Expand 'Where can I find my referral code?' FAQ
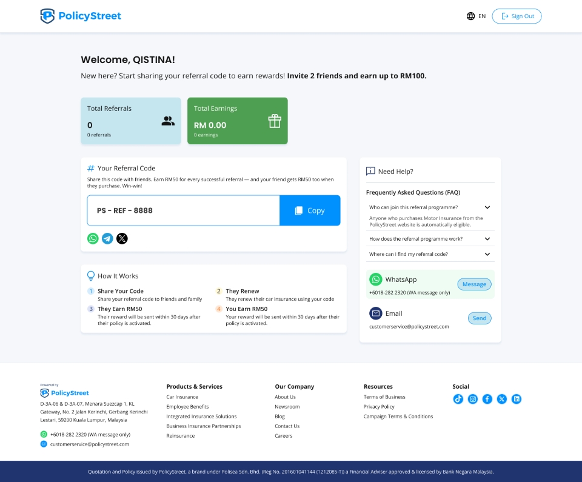The height and width of the screenshot is (482, 582). point(487,254)
